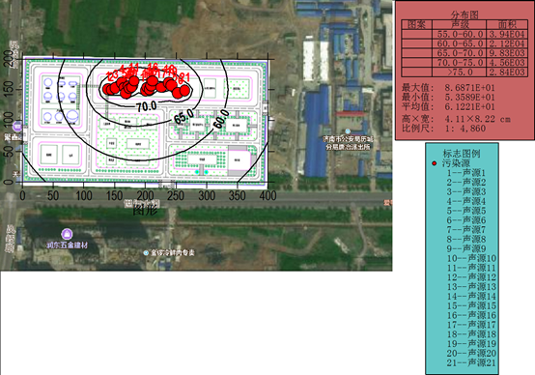Screen dimensions: 535x375
Task: Click legend entry 8--声源8
Action: click(x=466, y=240)
